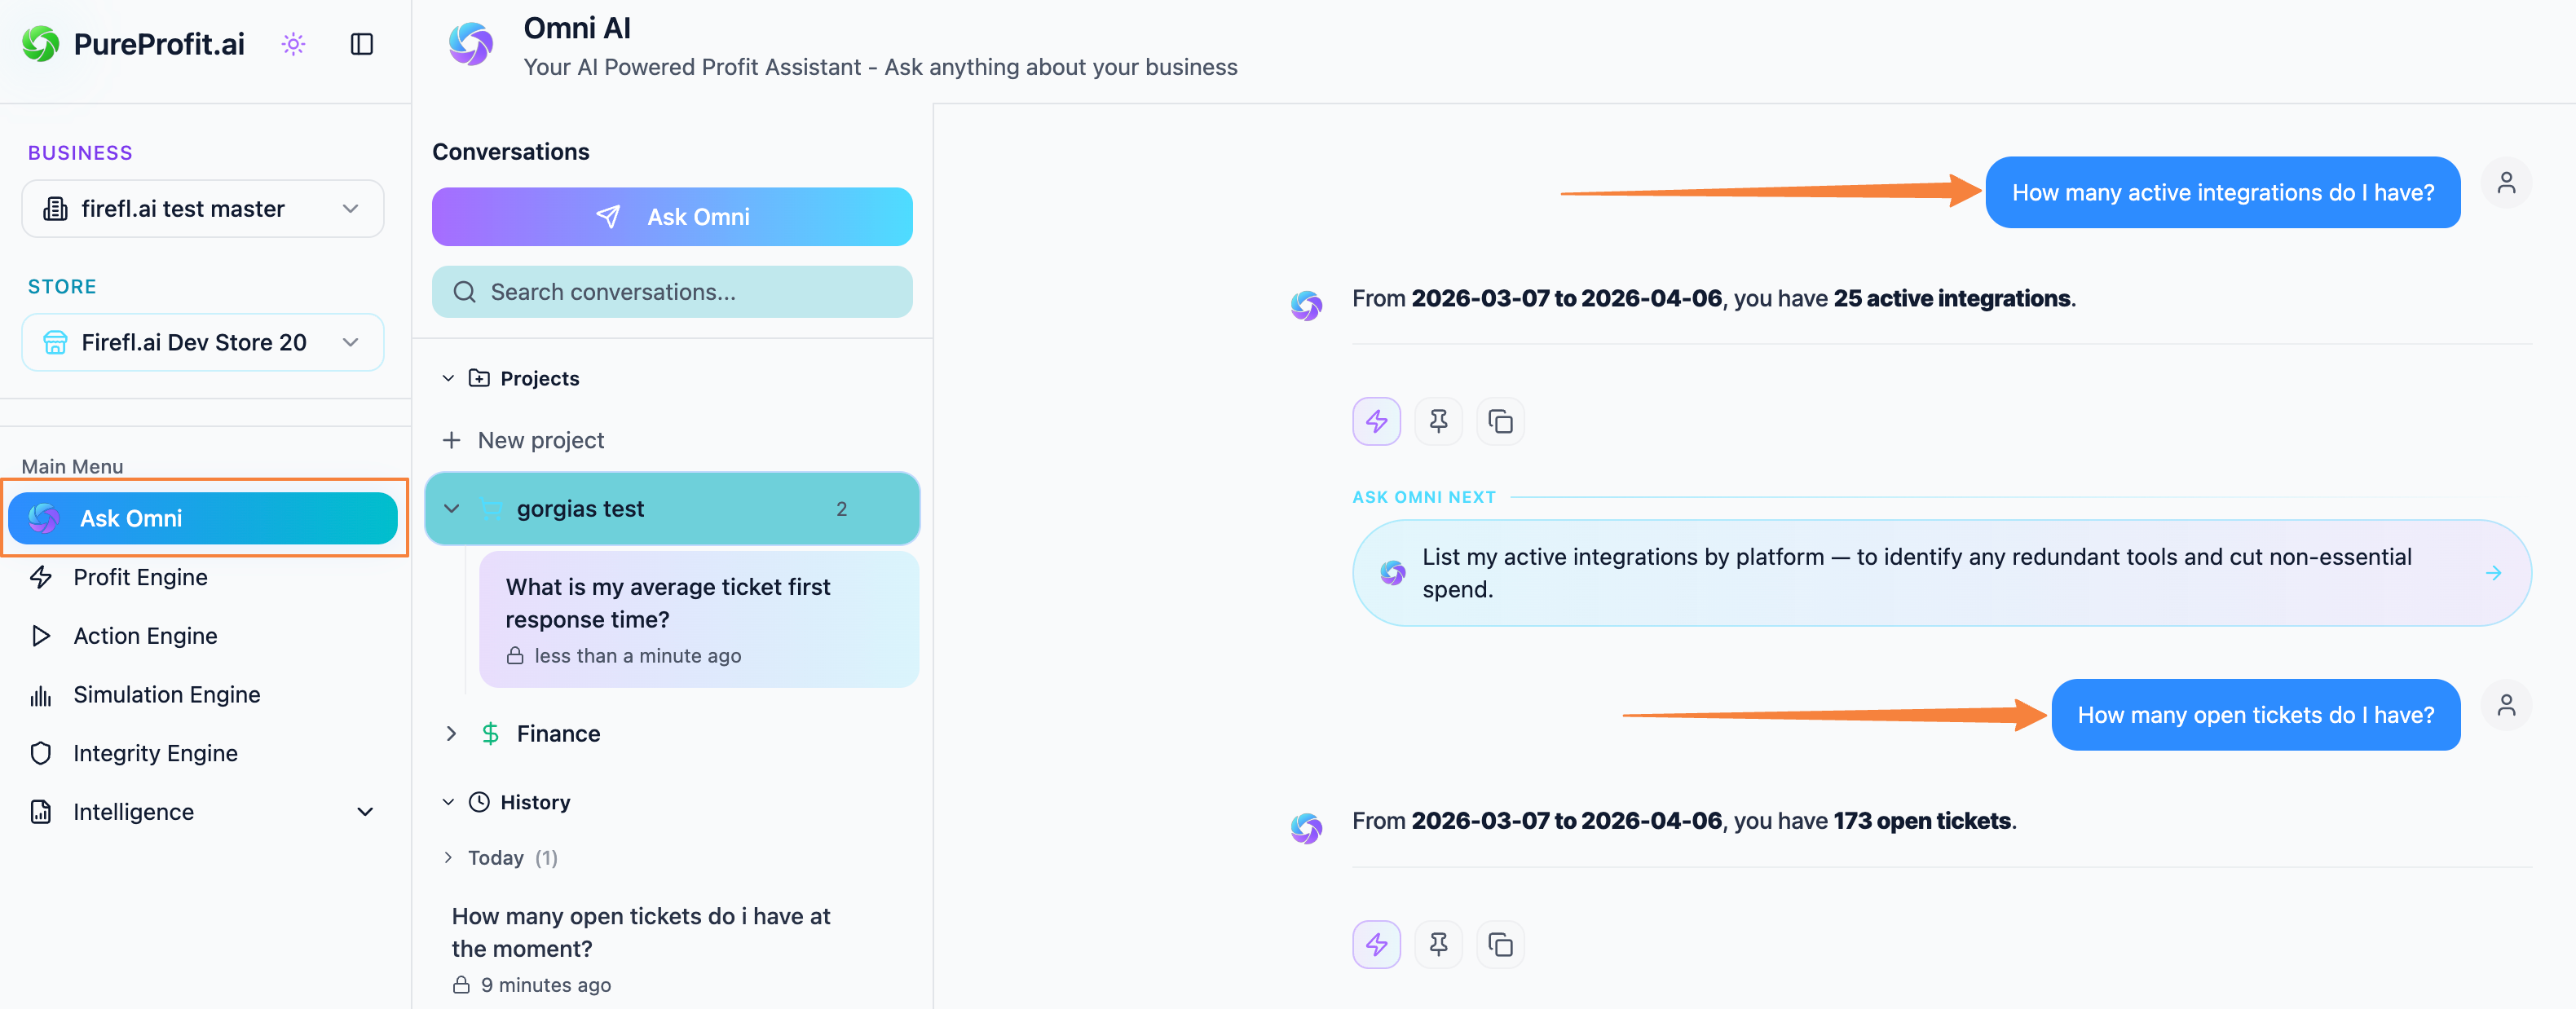Screen dimensions: 2576x1009
Task: Expand the Finance project folder
Action: [452, 734]
